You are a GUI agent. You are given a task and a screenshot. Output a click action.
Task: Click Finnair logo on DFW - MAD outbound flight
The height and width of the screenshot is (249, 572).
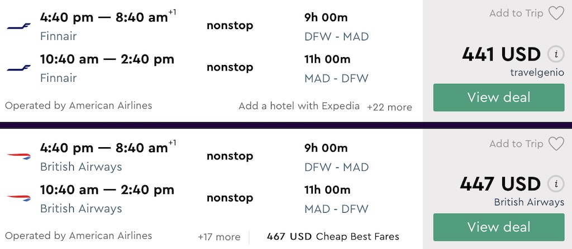[x=19, y=26]
